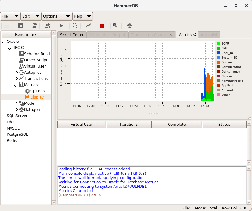The height and width of the screenshot is (211, 252).
Task: Switch to the Metrics tab
Action: 187,35
